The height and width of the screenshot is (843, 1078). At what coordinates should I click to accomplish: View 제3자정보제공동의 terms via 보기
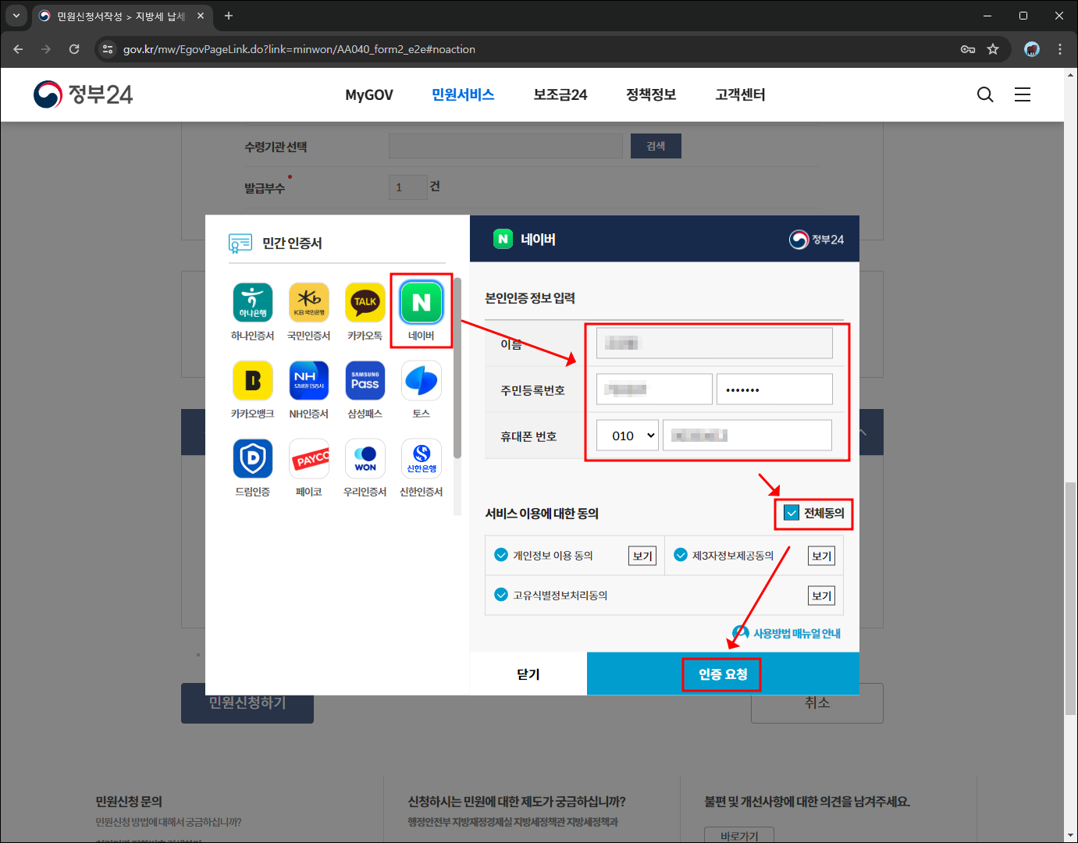[821, 556]
